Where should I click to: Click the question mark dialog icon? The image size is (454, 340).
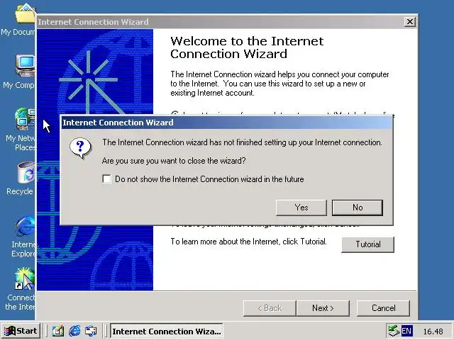pos(80,148)
